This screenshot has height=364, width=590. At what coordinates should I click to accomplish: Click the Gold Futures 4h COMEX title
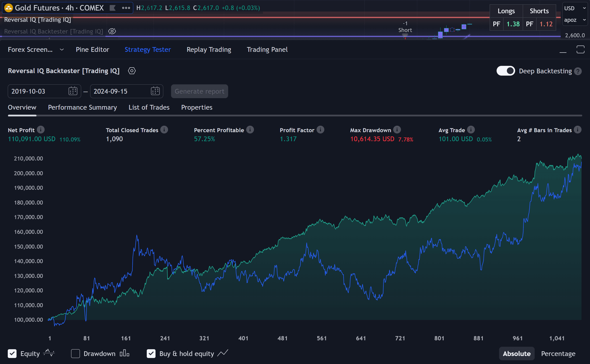[59, 8]
